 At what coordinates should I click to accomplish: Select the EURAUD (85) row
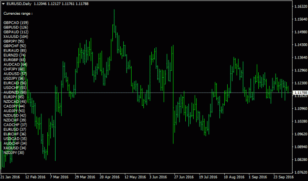[15, 51]
